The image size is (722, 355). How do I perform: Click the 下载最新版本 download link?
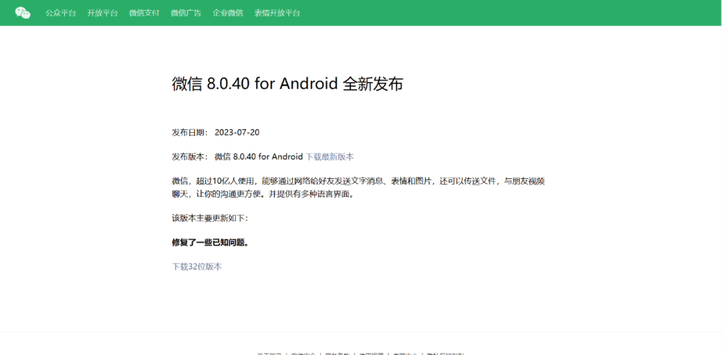point(330,157)
